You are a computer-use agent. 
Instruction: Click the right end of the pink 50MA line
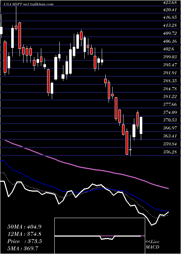(168, 188)
